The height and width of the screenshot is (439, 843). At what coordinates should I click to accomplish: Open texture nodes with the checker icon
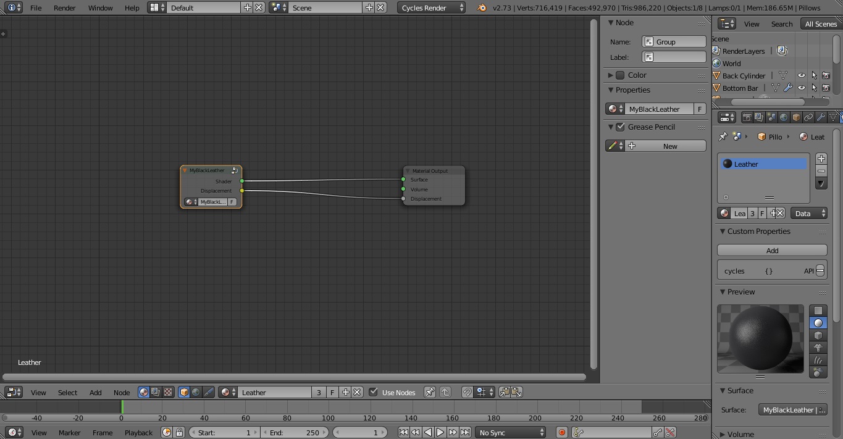click(167, 391)
